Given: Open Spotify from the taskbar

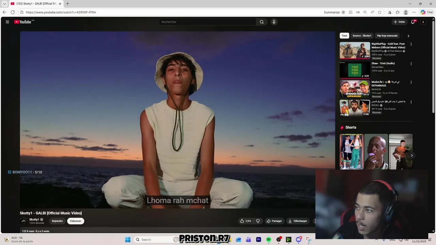Looking at the screenshot, I should [268, 240].
